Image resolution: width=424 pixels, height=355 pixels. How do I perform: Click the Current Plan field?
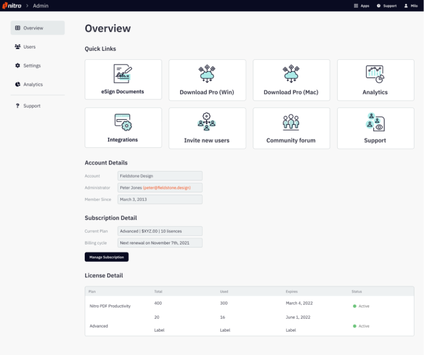coord(160,231)
